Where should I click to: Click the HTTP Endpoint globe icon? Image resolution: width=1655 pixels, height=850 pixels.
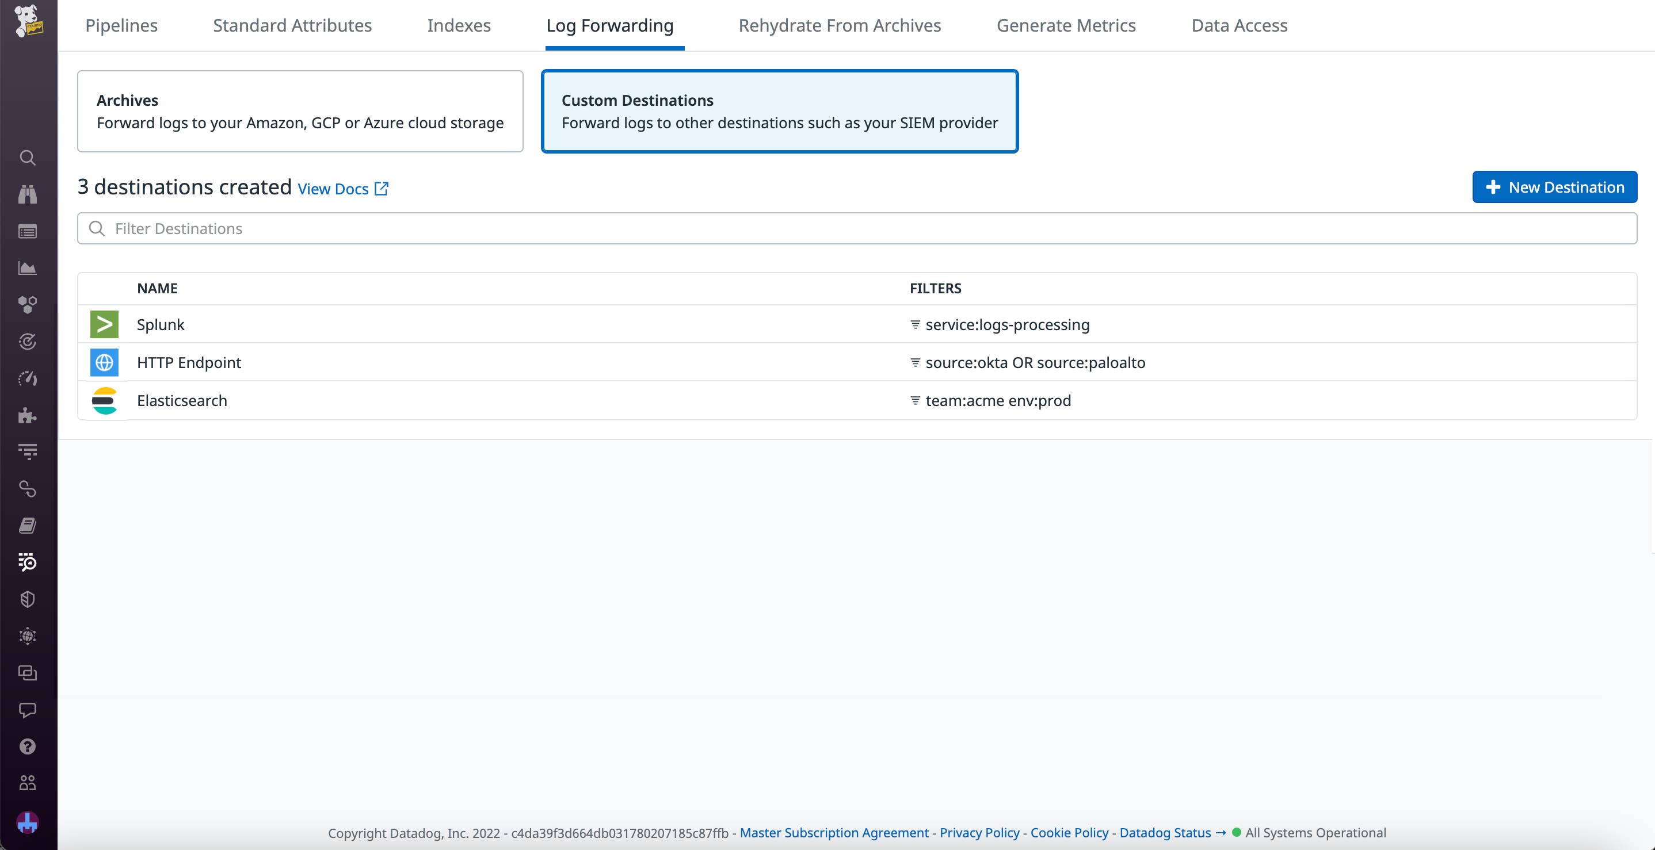click(x=104, y=362)
